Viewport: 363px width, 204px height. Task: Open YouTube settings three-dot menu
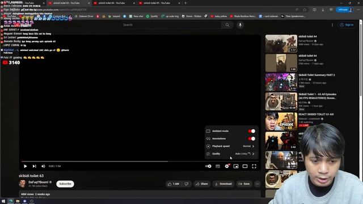pos(332,25)
